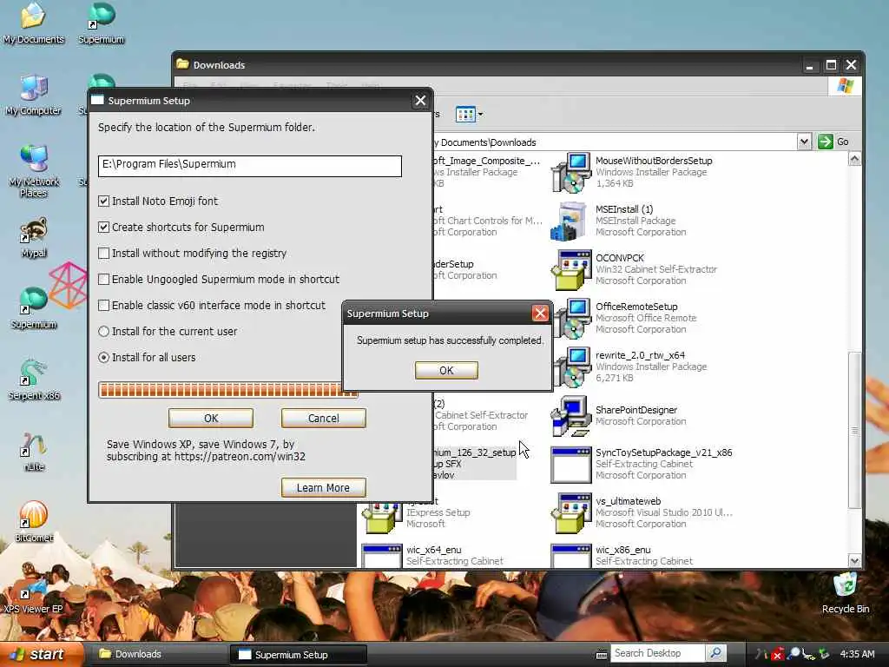
Task: Uncheck Install Noto Emoji font
Action: tap(104, 201)
